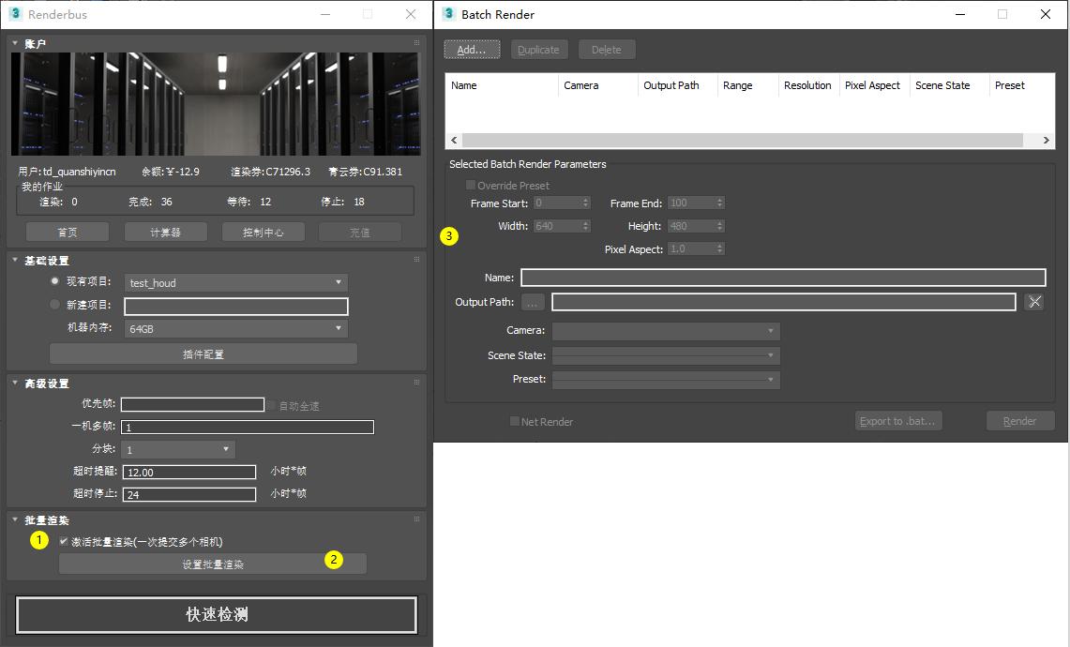1070x647 pixels.
Task: Click the Batch Render window 3 icon
Action: 449,14
